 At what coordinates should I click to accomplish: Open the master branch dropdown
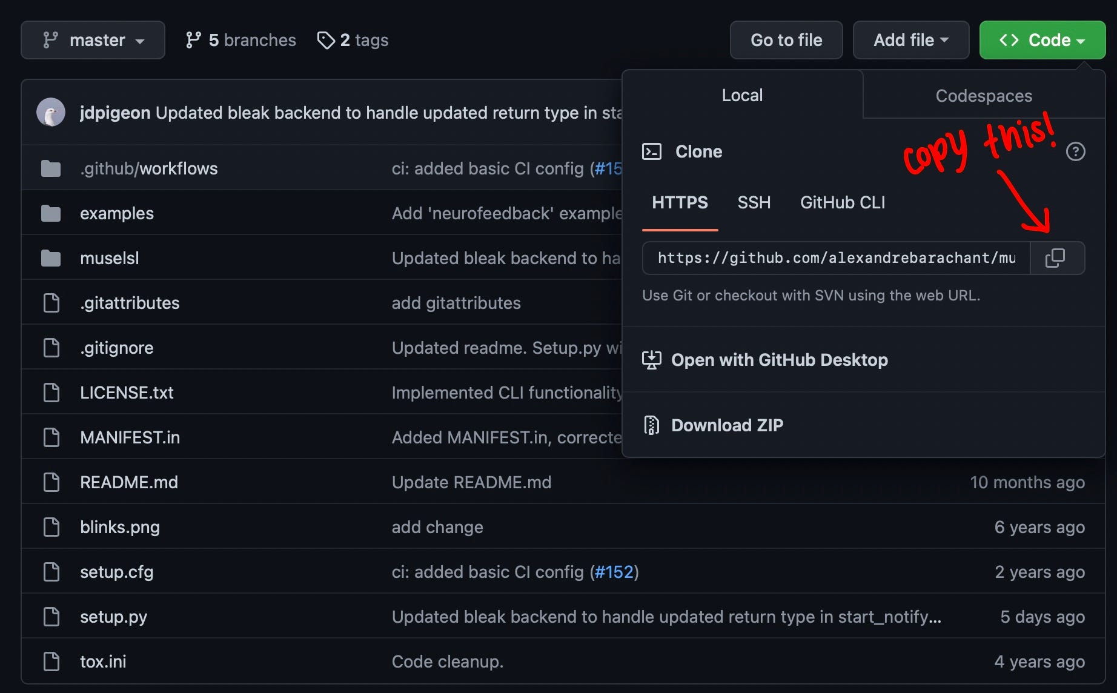pos(93,40)
